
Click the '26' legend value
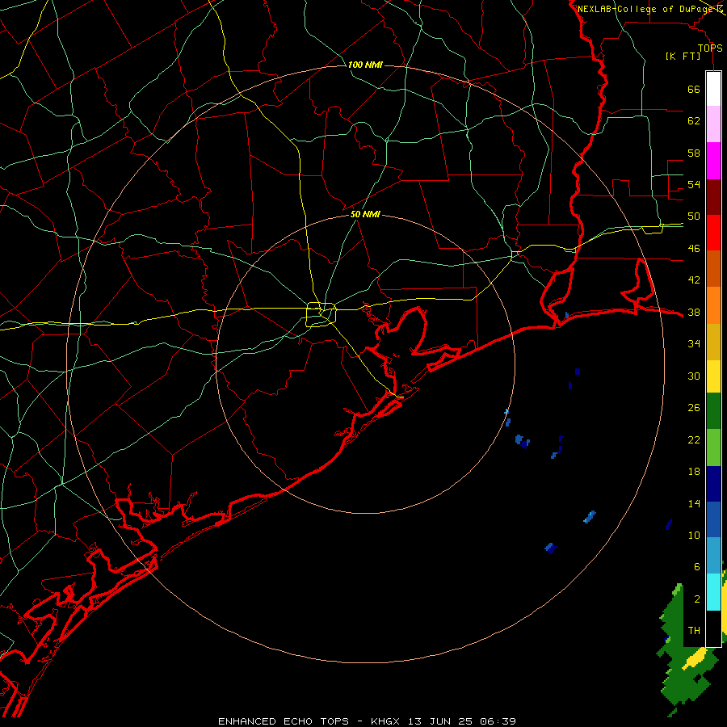click(694, 408)
